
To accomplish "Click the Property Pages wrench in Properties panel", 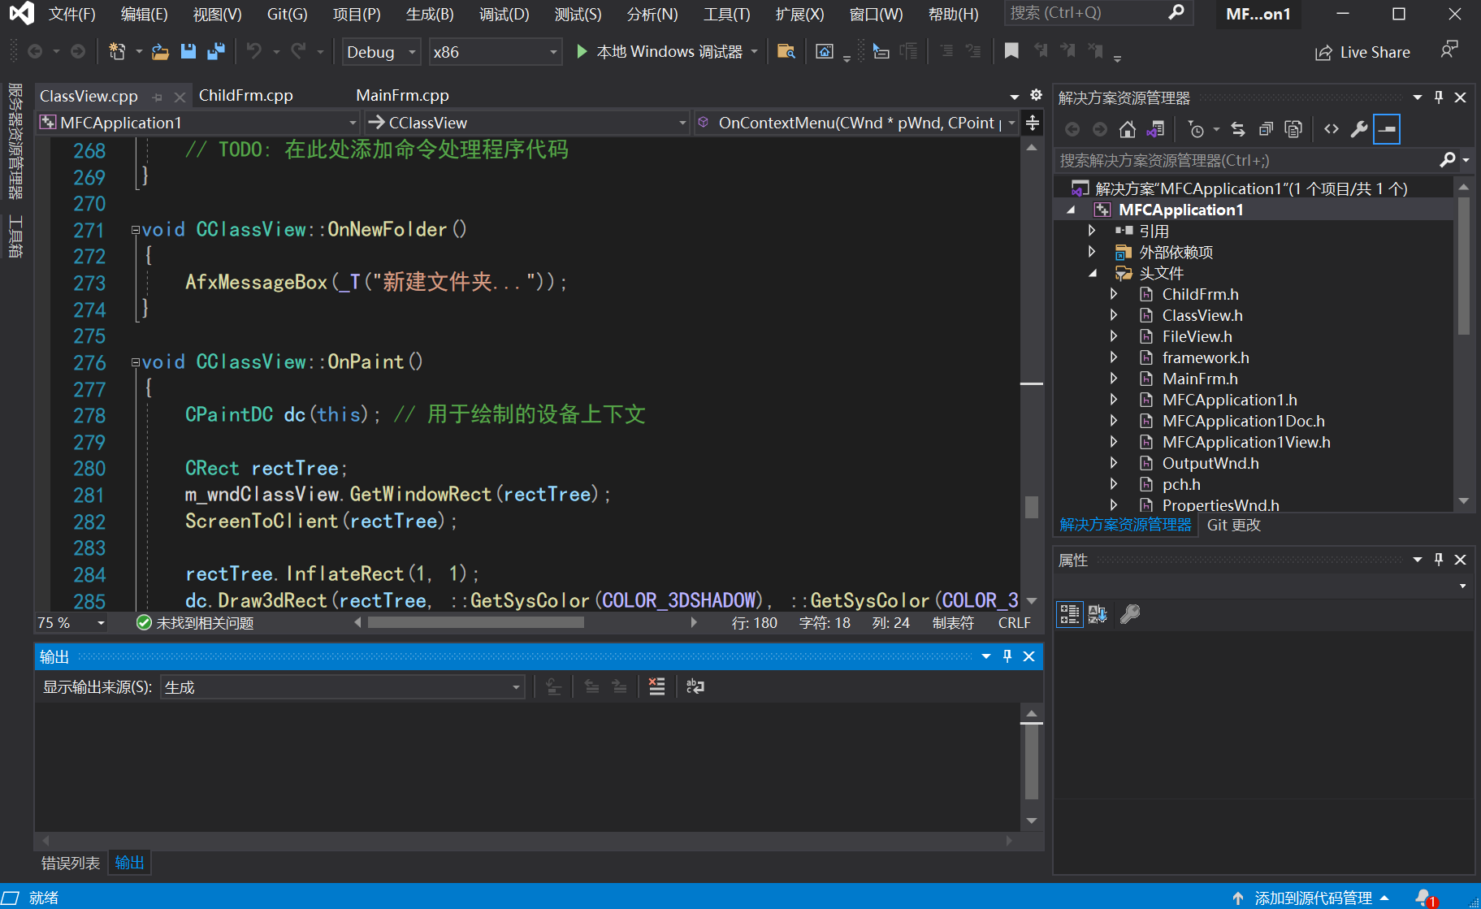I will (1130, 614).
